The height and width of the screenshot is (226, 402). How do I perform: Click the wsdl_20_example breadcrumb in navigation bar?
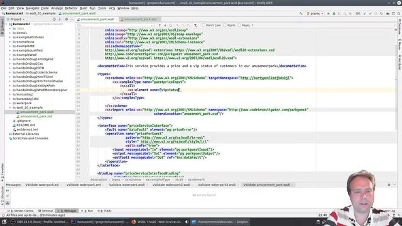pos(41,13)
